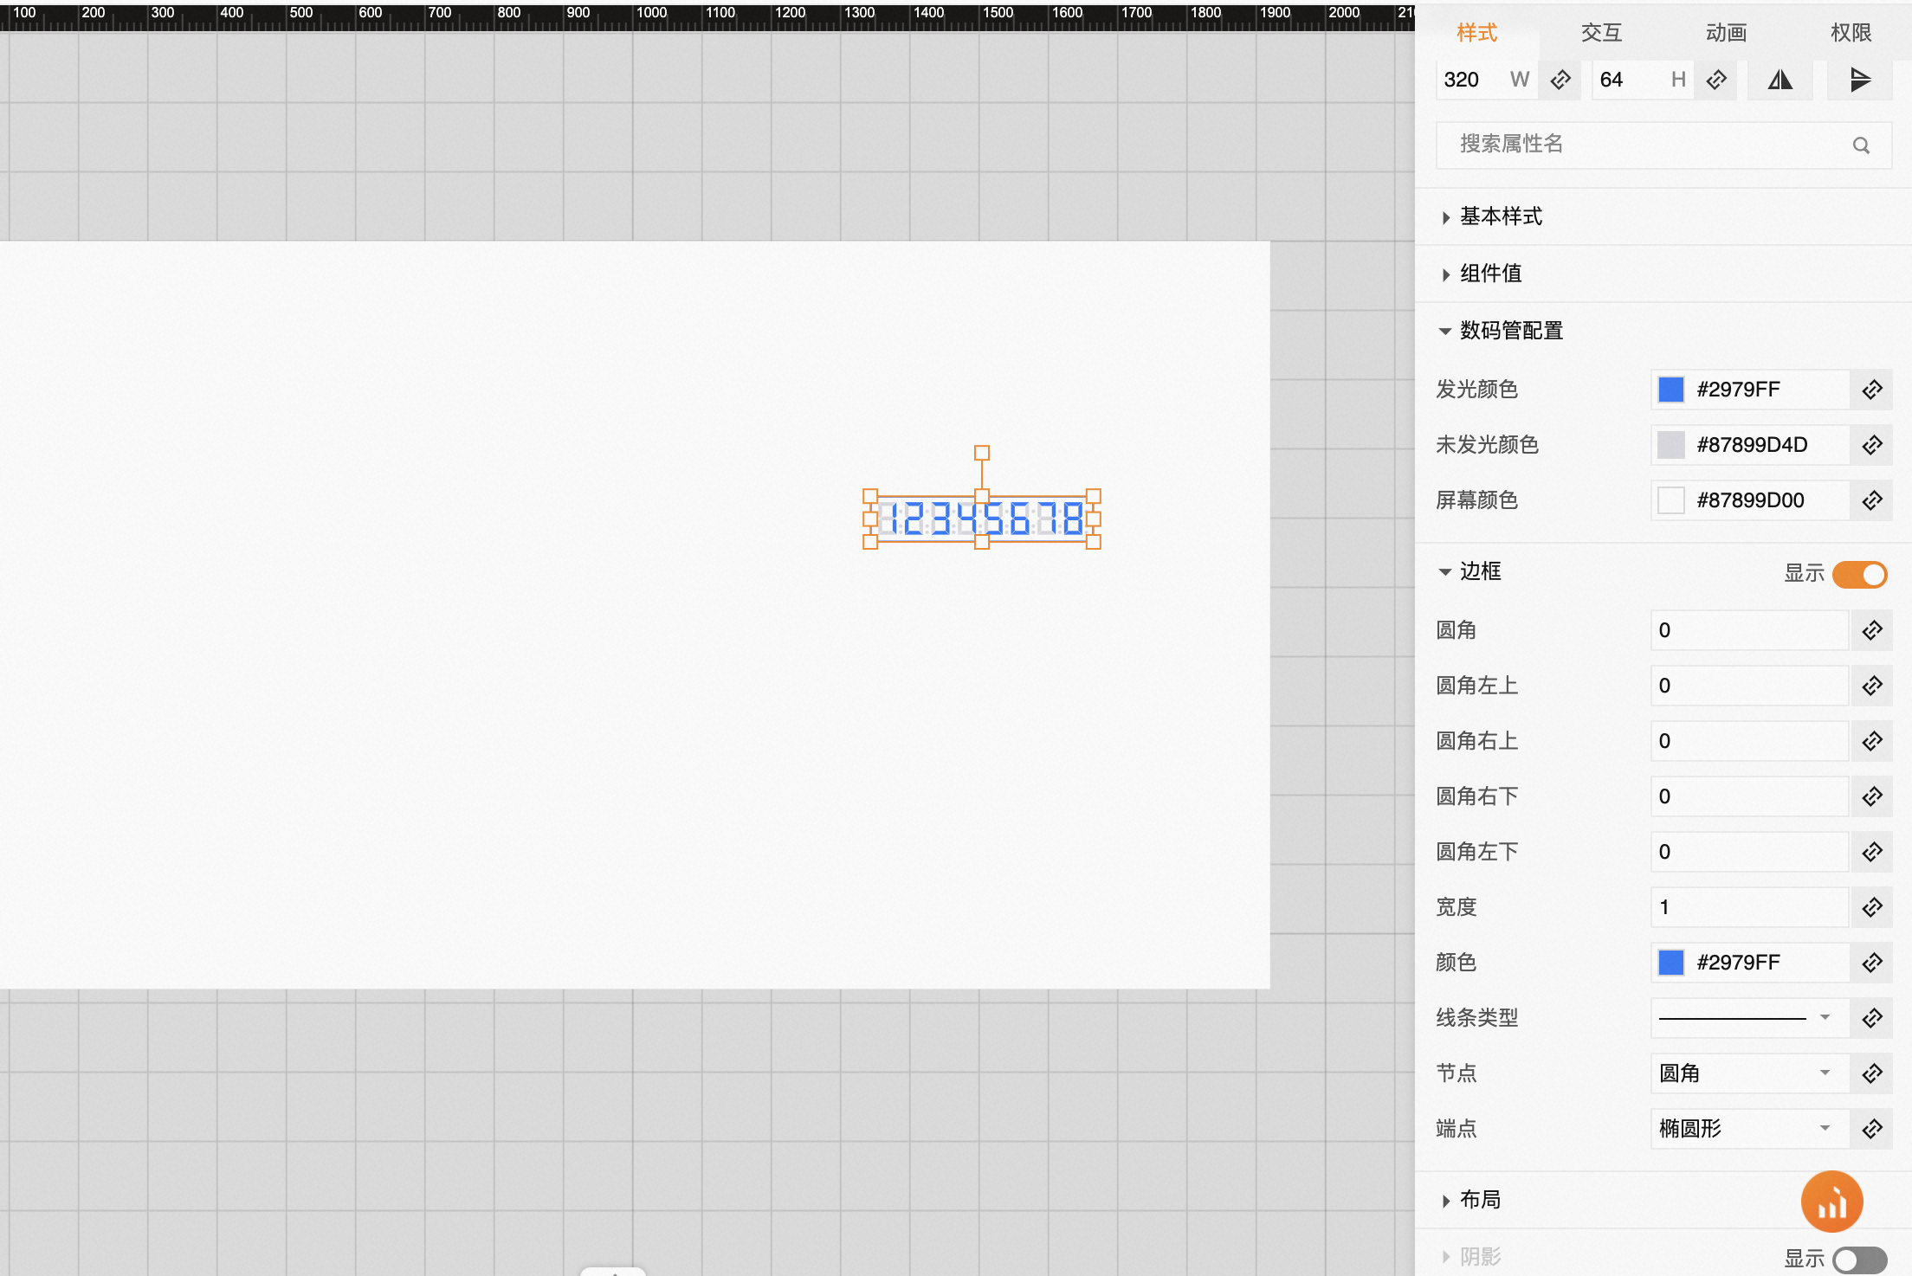Click the 未发光颜色 color swatch
This screenshot has width=1912, height=1276.
point(1670,445)
